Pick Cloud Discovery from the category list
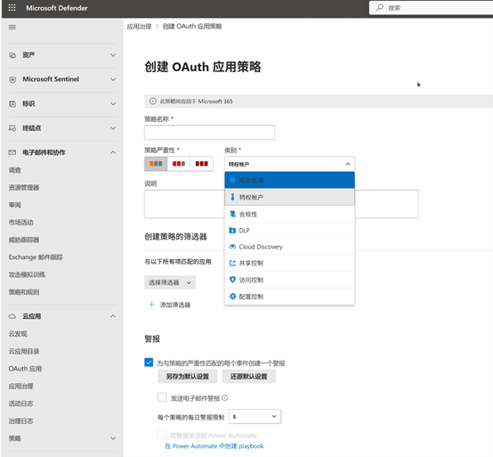This screenshot has width=493, height=457. click(x=289, y=247)
